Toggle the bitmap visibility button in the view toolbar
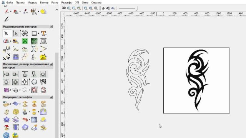 pos(103,8)
